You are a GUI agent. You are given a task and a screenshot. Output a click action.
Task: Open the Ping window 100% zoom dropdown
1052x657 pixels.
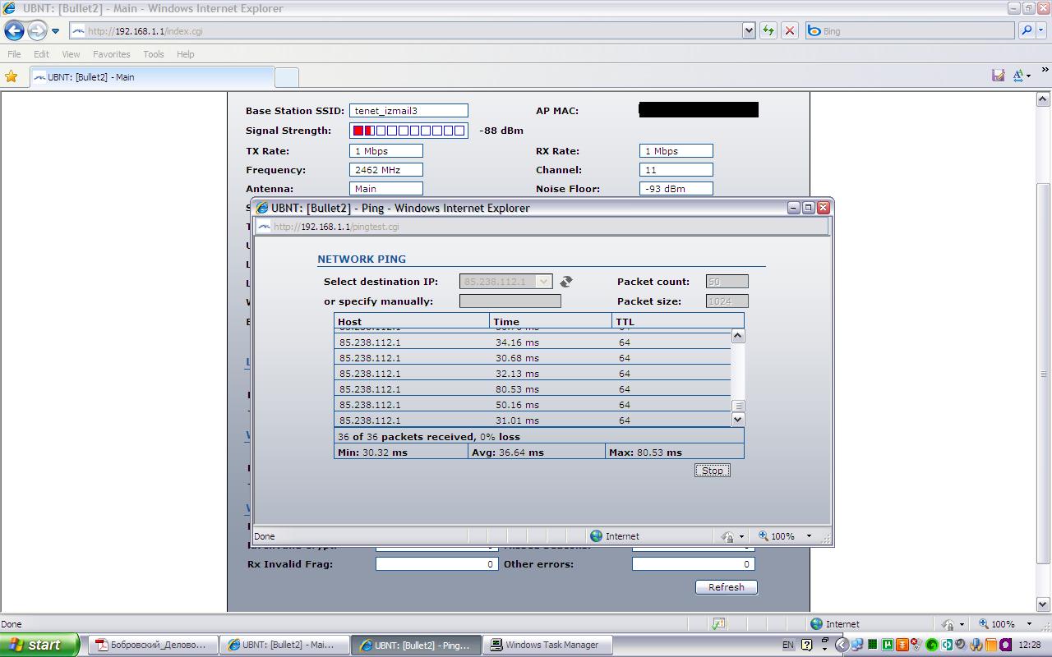point(809,536)
